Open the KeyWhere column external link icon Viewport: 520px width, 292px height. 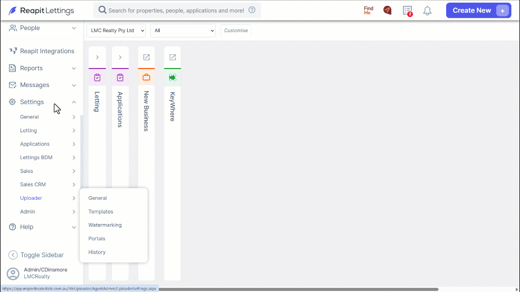[172, 57]
